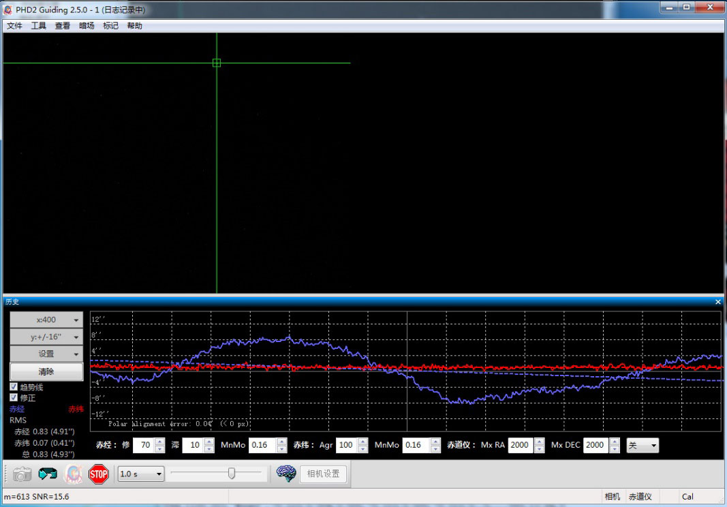Open the 1.0 s exposure dropdown

pos(141,474)
